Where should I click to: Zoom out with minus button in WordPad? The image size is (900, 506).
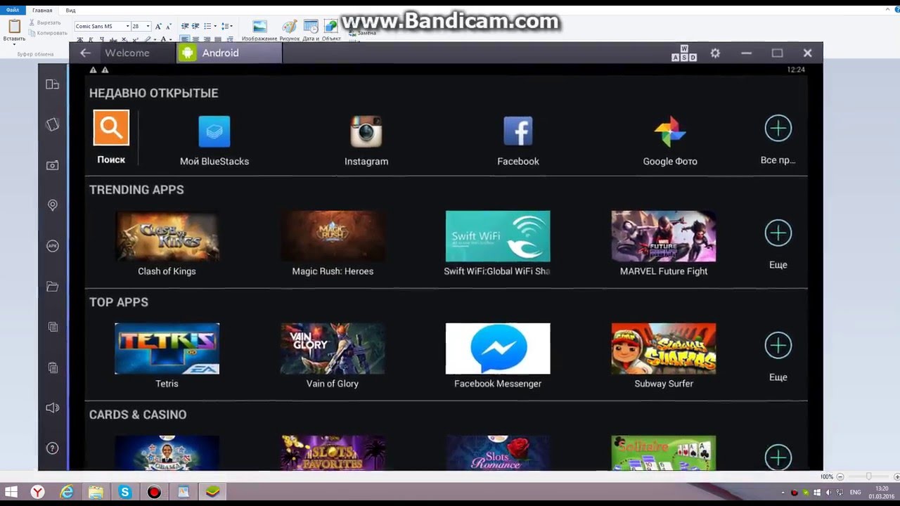click(840, 476)
